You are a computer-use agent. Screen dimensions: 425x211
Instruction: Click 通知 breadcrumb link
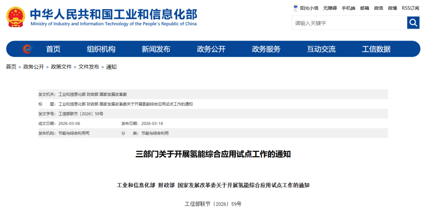pyautogui.click(x=111, y=67)
